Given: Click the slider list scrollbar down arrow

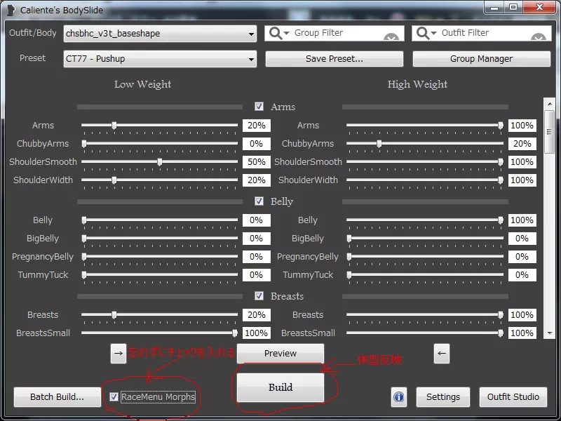Looking at the screenshot, I should (x=550, y=333).
